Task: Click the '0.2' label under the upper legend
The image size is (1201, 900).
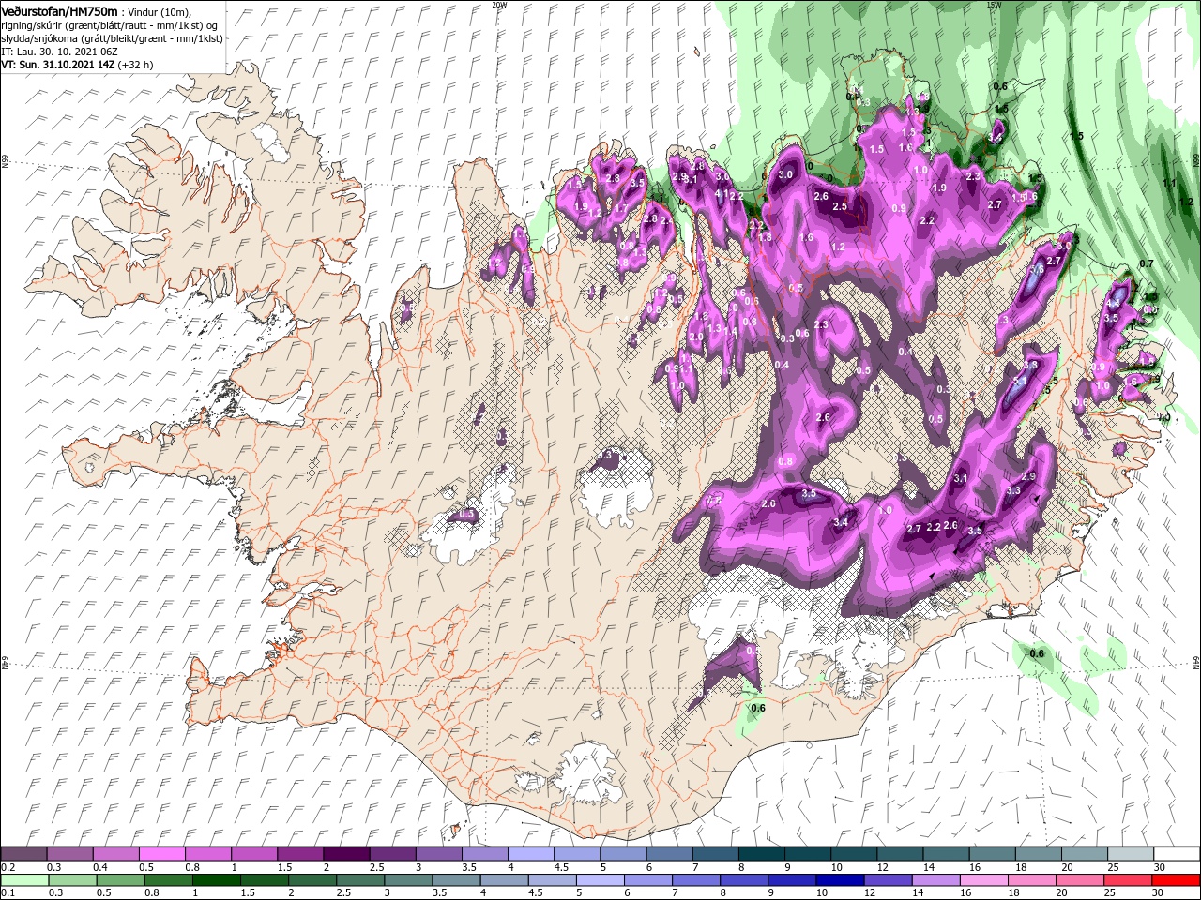Action: coord(9,867)
